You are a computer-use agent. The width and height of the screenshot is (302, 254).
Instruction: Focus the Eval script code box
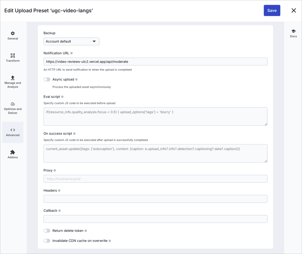[x=155, y=116]
